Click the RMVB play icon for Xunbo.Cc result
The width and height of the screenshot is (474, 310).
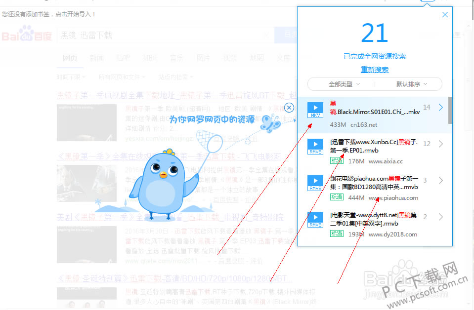pyautogui.click(x=315, y=147)
